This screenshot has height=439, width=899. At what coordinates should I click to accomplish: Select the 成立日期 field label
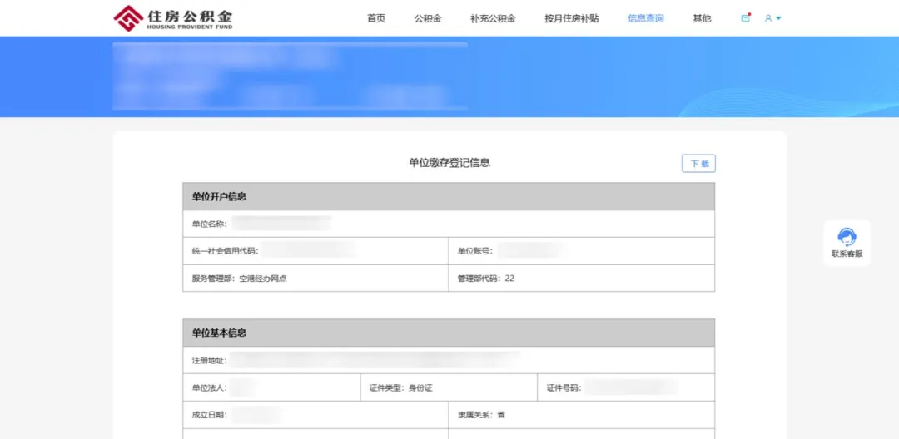[x=209, y=415]
